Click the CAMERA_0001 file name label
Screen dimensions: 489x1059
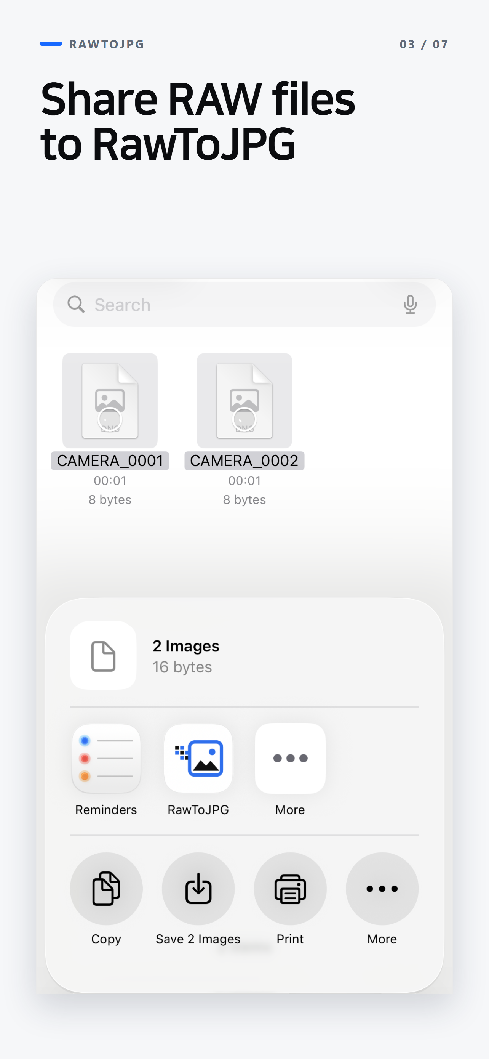point(110,461)
